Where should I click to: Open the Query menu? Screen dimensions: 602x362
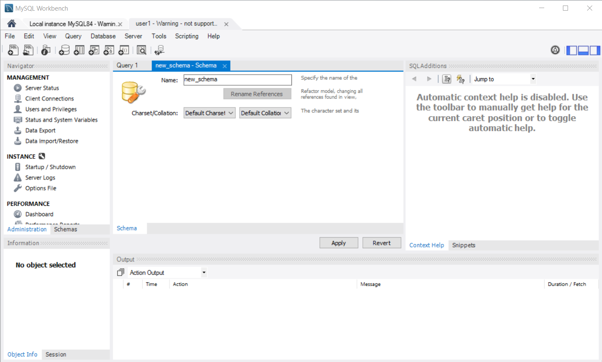(x=73, y=36)
